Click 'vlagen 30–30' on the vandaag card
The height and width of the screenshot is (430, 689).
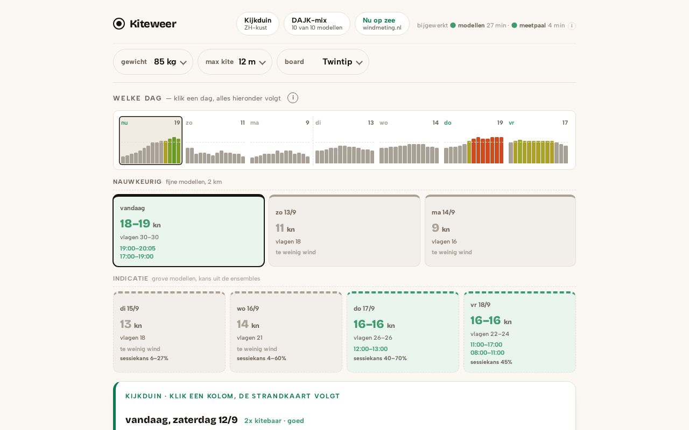click(139, 237)
